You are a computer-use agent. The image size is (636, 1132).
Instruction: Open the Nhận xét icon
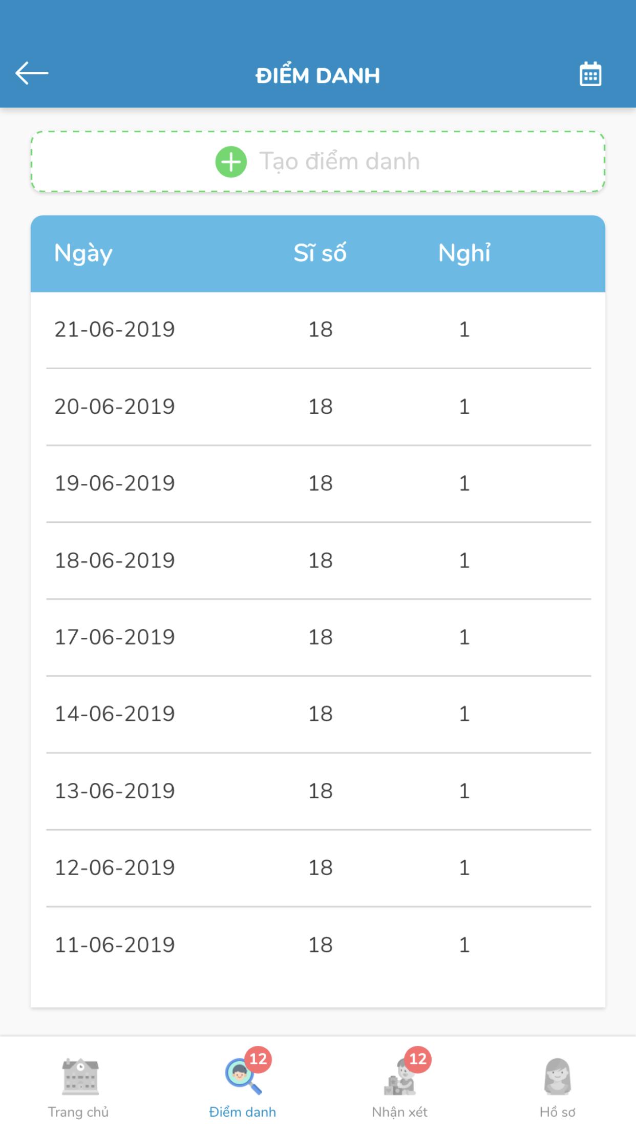(400, 1076)
